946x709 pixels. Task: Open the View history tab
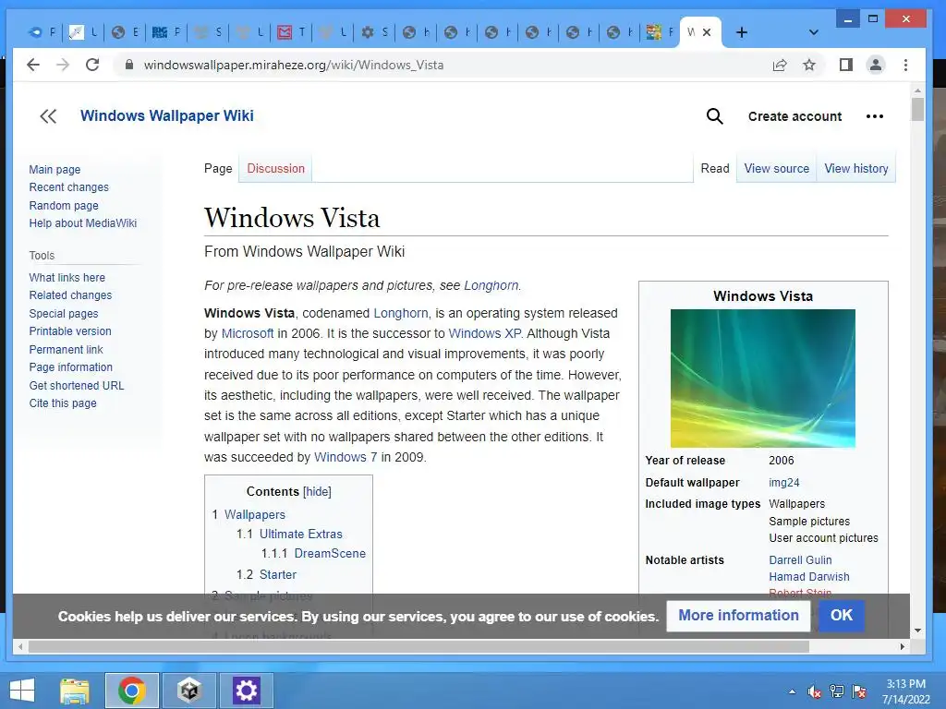(x=856, y=168)
